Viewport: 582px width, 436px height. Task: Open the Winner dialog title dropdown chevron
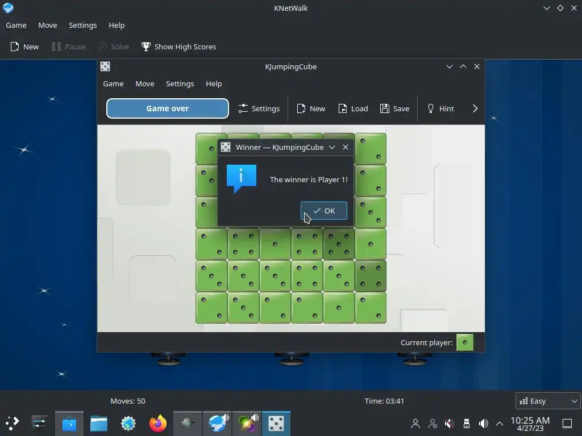(x=332, y=147)
